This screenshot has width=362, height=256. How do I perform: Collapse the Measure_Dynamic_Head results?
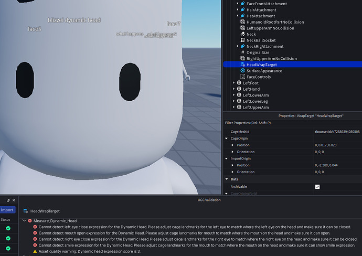(x=24, y=221)
